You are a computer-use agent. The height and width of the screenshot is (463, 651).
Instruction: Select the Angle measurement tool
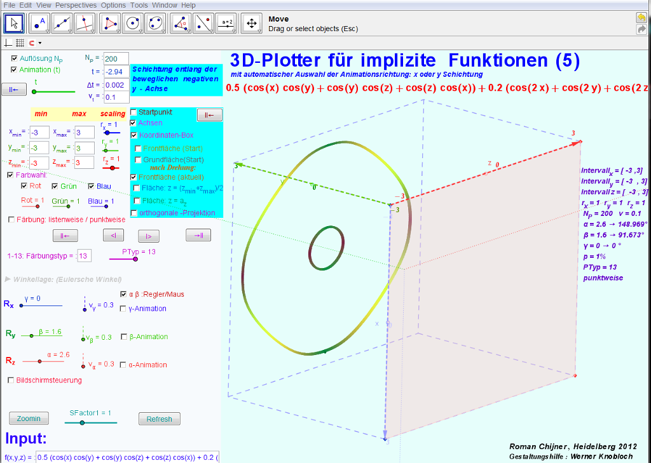pyautogui.click(x=181, y=23)
